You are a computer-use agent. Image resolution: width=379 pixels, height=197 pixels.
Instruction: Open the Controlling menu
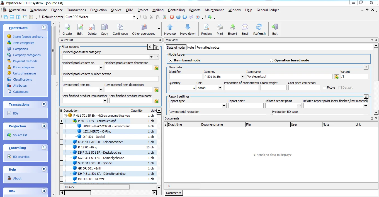[x=176, y=10]
